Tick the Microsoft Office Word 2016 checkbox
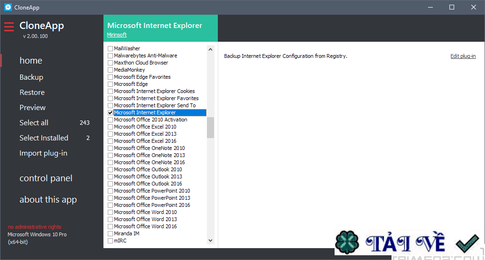This screenshot has height=260, width=485. click(x=111, y=227)
